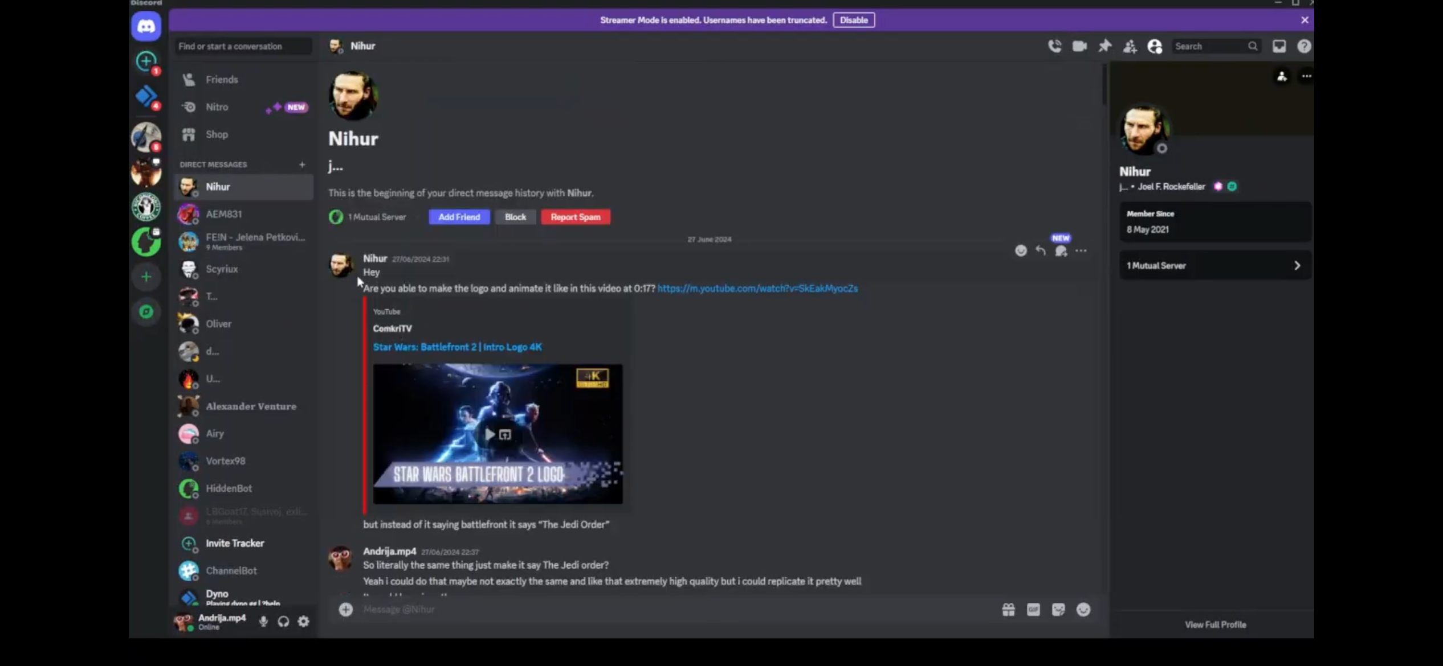Open the ChannelBot direct message

pyautogui.click(x=243, y=570)
